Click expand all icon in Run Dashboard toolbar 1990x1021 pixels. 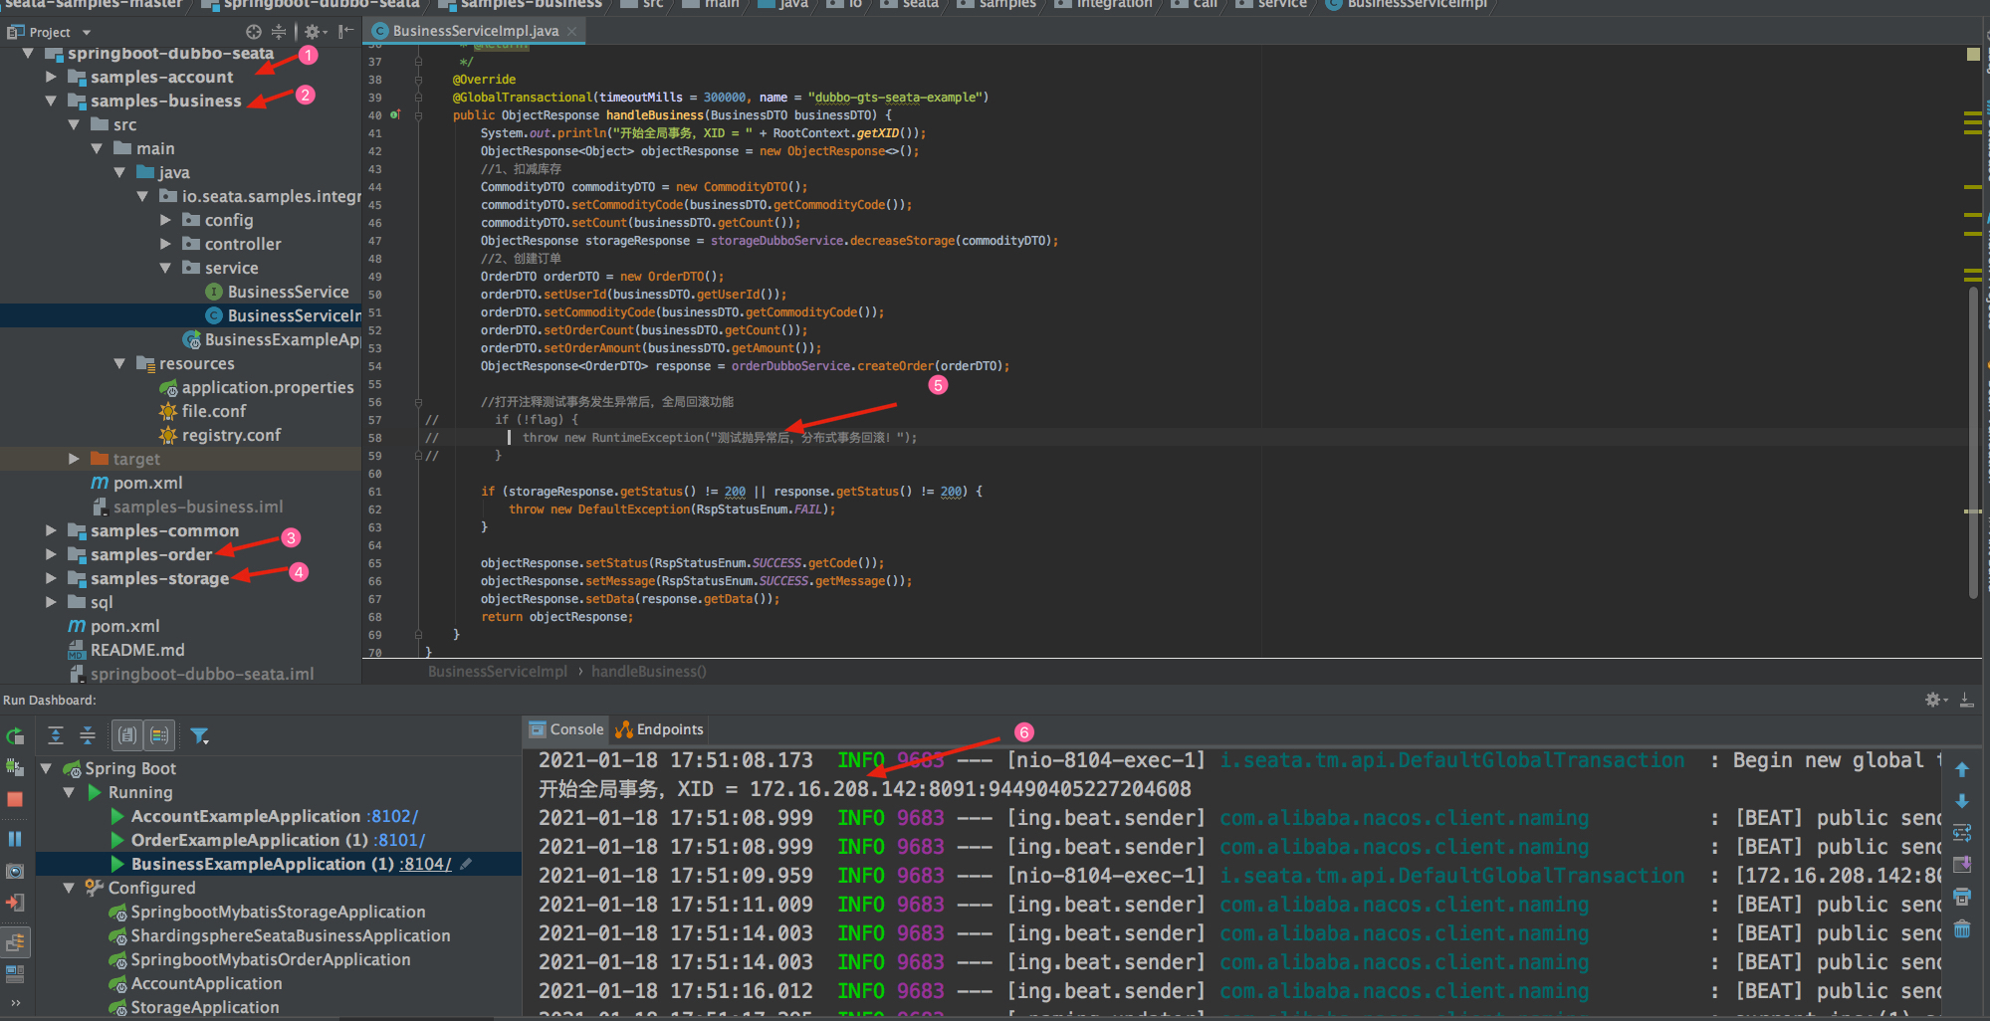56,735
